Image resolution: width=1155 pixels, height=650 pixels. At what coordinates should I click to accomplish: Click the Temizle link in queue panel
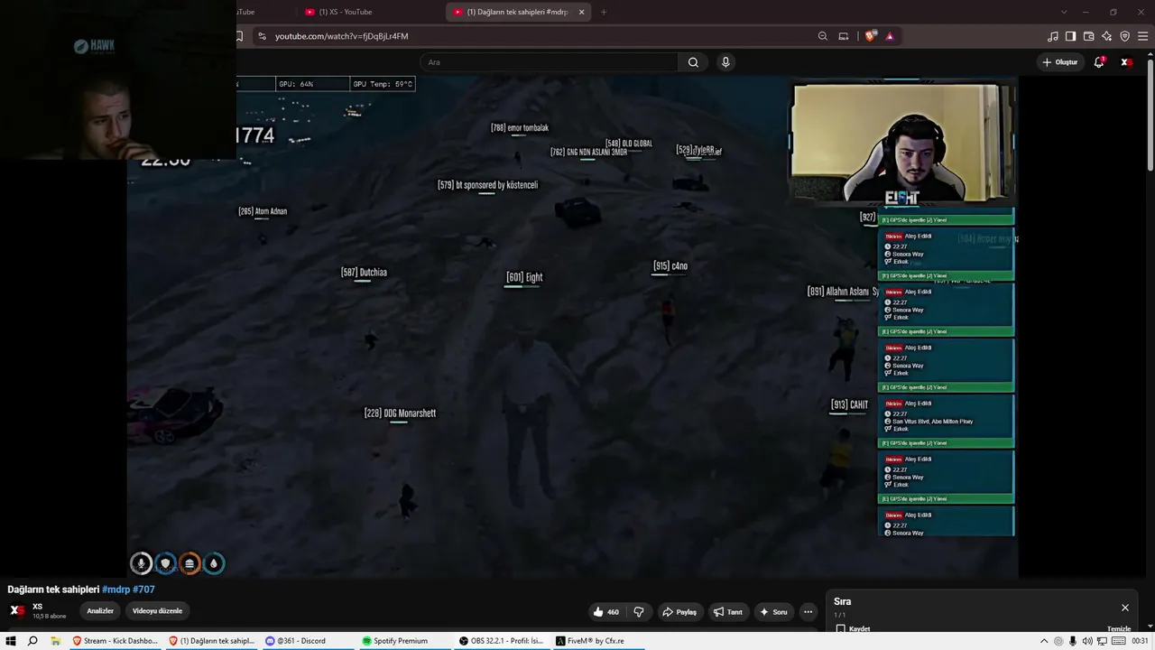1119,629
